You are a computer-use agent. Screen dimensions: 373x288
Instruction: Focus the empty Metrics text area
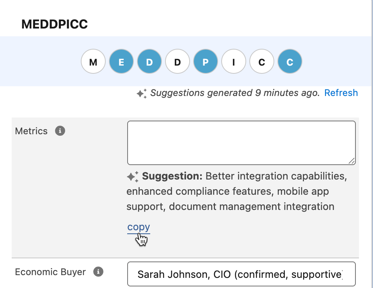(241, 142)
